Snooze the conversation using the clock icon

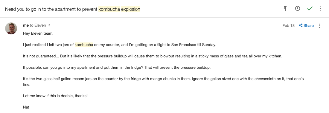pyautogui.click(x=298, y=9)
